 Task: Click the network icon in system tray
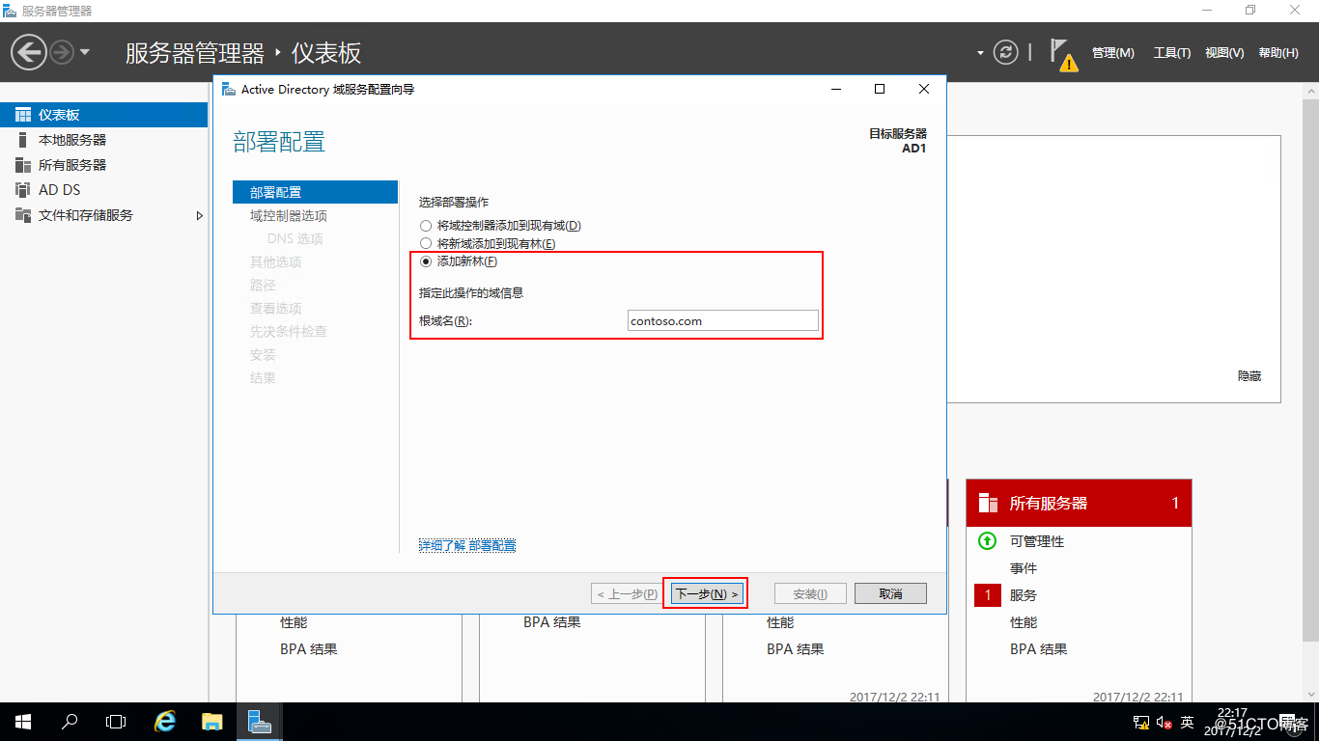pyautogui.click(x=1140, y=722)
